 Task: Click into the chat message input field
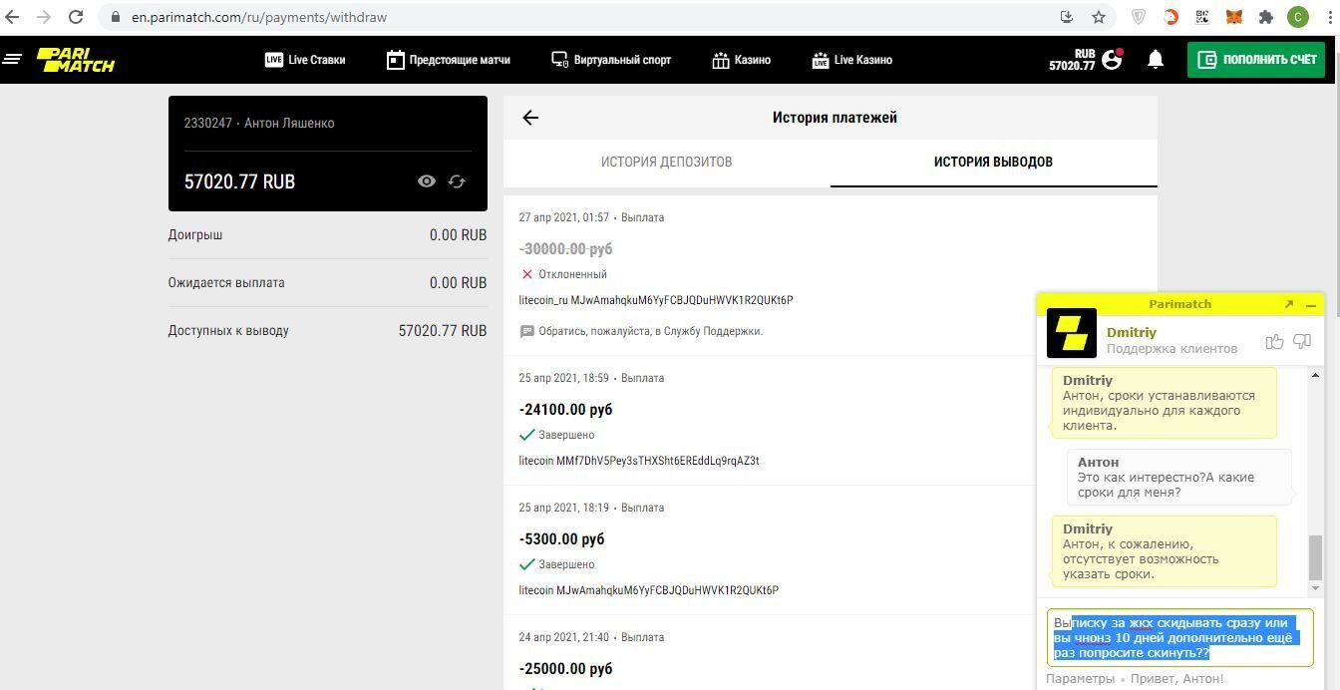click(1179, 637)
